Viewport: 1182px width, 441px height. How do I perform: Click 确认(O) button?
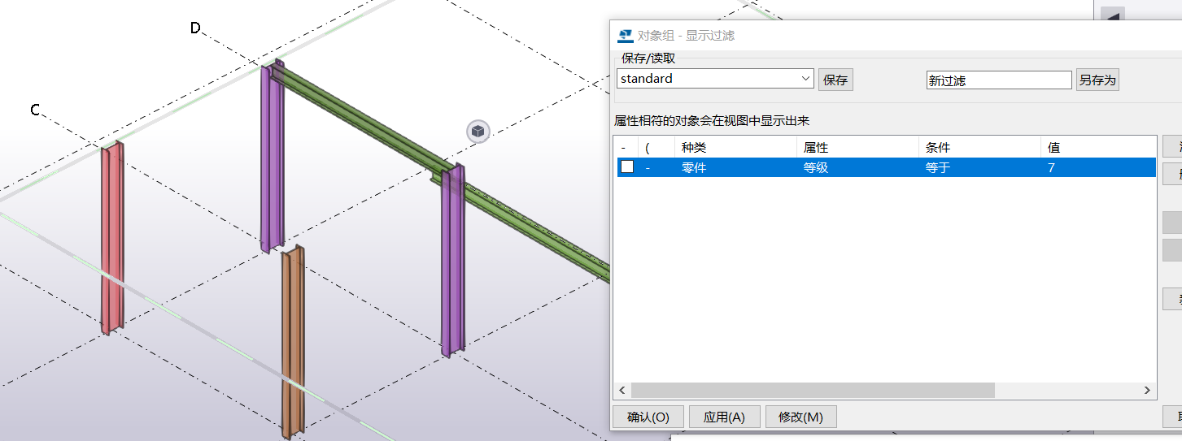pyautogui.click(x=648, y=417)
